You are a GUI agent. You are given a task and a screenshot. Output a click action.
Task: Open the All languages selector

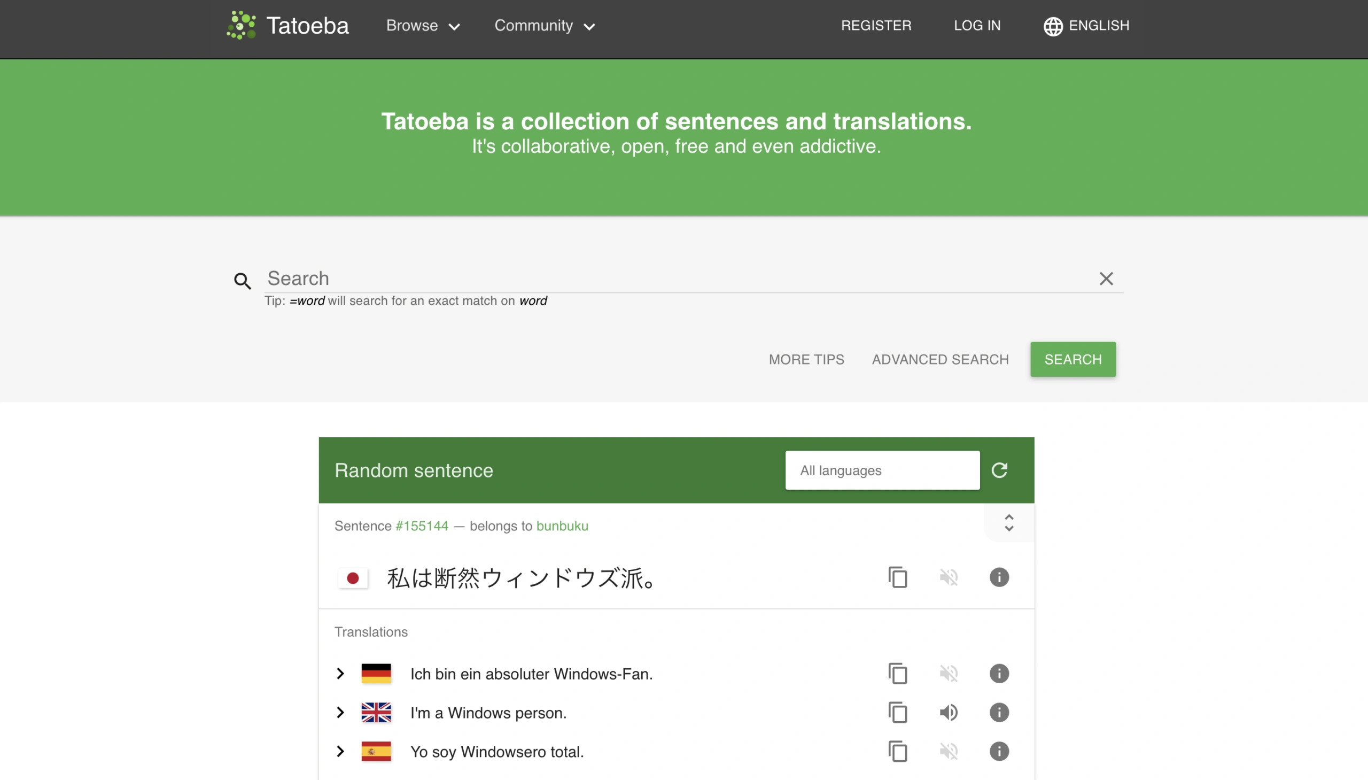882,470
